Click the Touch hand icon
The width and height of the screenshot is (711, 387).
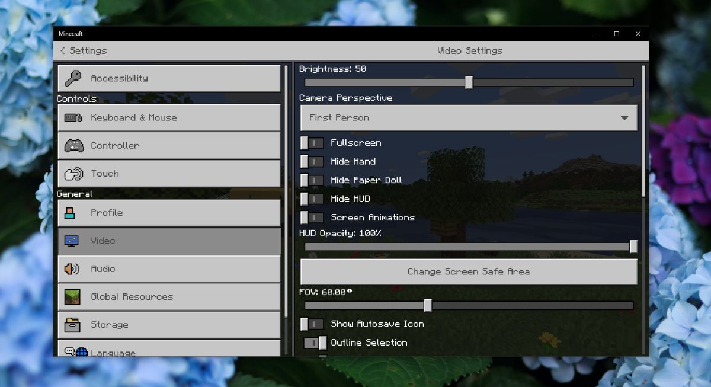pos(73,174)
